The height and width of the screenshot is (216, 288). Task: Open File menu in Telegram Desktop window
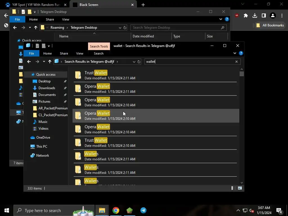(17, 19)
